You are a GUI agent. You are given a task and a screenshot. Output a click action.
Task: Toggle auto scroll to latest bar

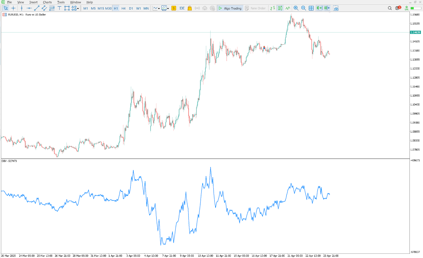tap(319, 8)
